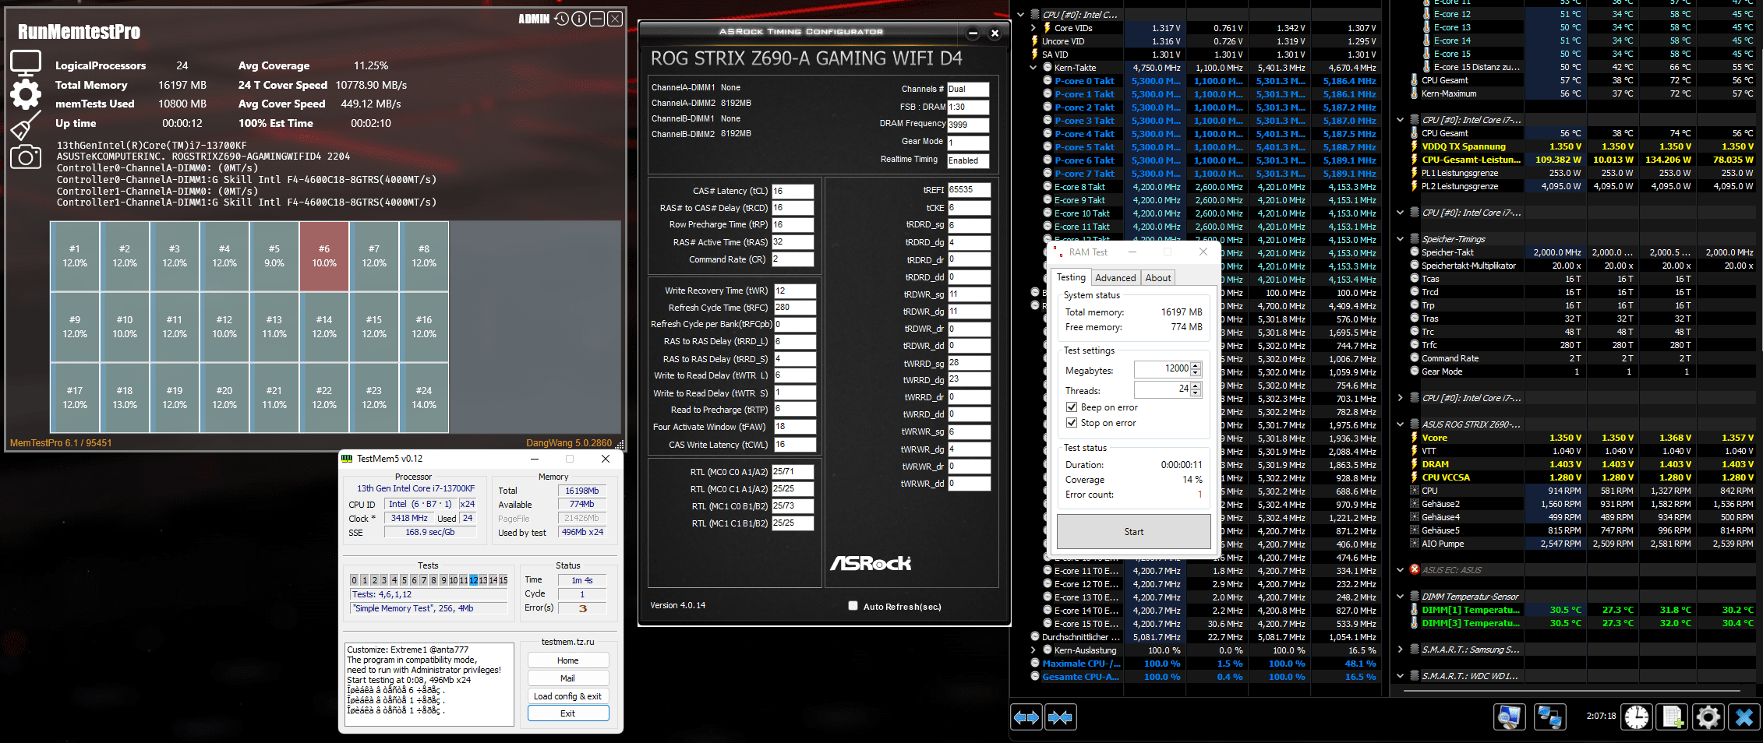The width and height of the screenshot is (1763, 743).
Task: Click the DangWang 5.0.2860 text in RunMemtestPro
Action: [x=569, y=443]
